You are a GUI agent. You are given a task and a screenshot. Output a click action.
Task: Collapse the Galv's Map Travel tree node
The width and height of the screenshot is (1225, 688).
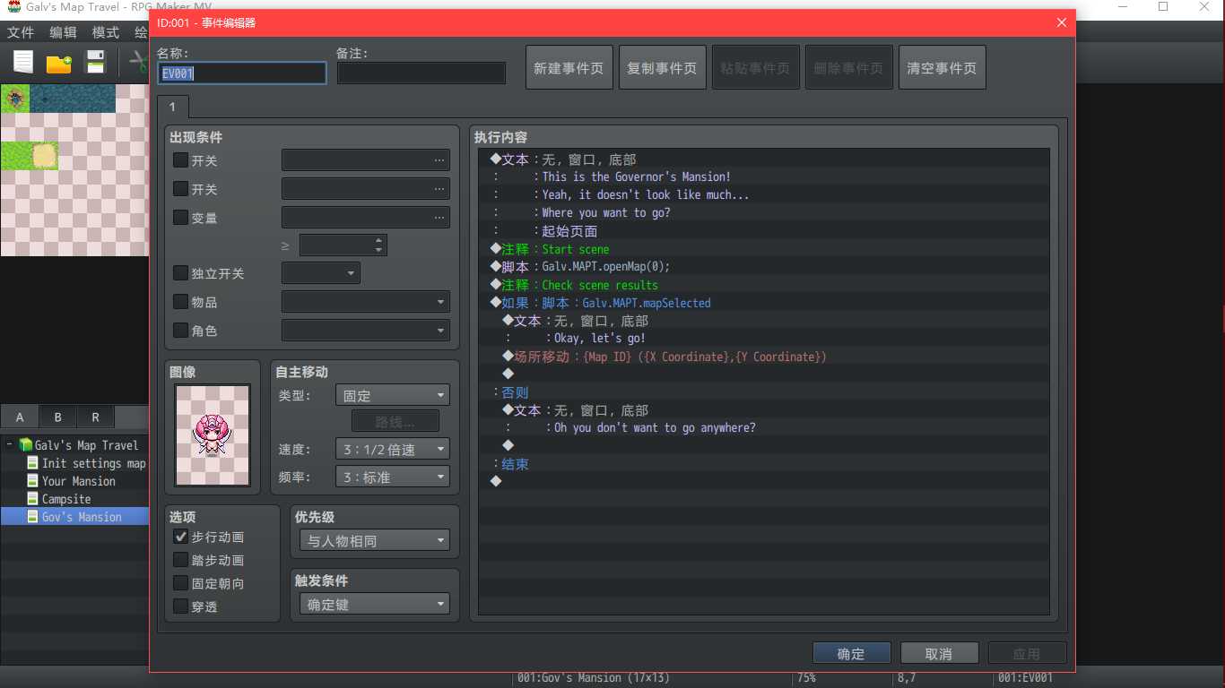9,445
